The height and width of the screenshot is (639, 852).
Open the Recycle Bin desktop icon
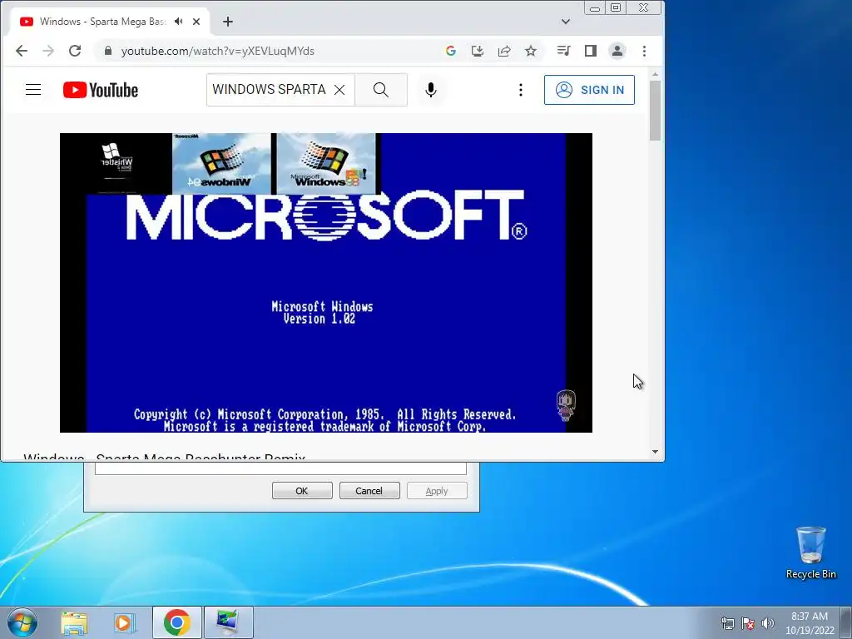810,552
